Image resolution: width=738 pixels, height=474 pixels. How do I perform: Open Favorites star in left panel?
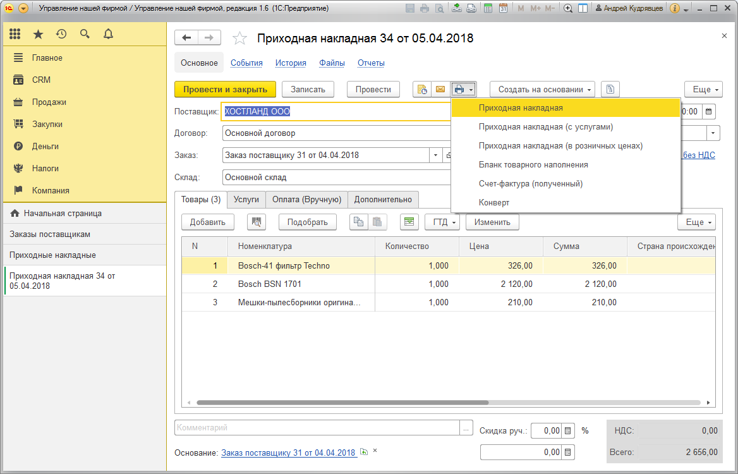[x=38, y=34]
